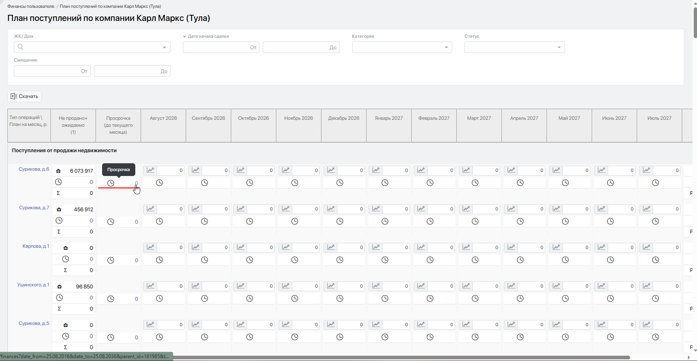This screenshot has height=361, width=697.
Task: Click the Просрочка clock icon for Карпова д.1
Action: coord(111,260)
